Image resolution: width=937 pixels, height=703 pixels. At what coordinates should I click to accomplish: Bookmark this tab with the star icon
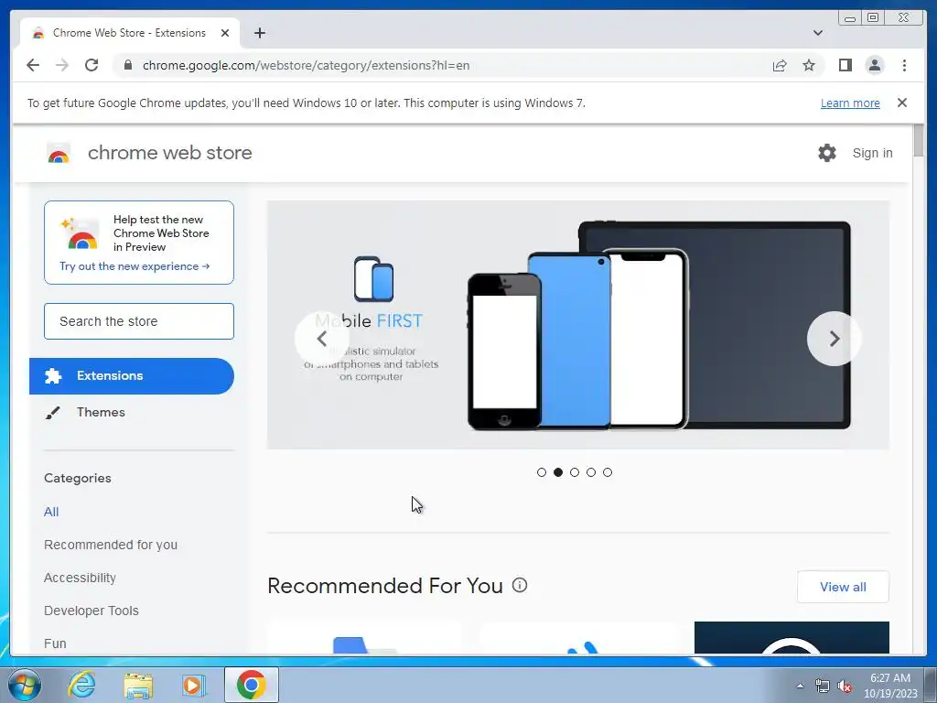click(x=809, y=65)
